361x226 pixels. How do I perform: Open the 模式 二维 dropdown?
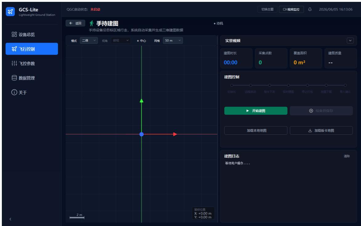pyautogui.click(x=89, y=41)
